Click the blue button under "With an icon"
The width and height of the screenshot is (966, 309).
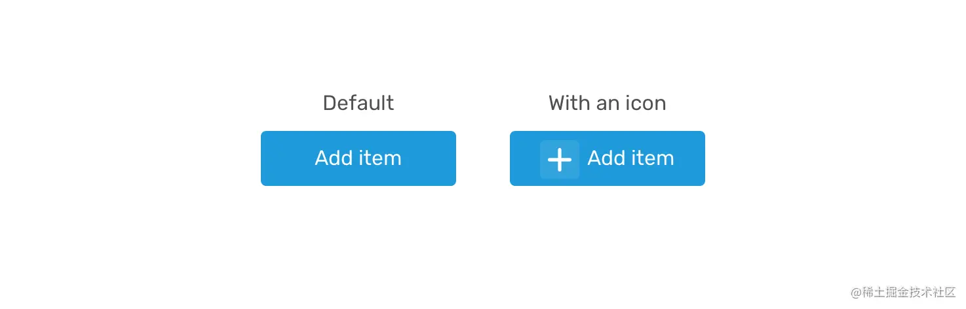click(608, 158)
